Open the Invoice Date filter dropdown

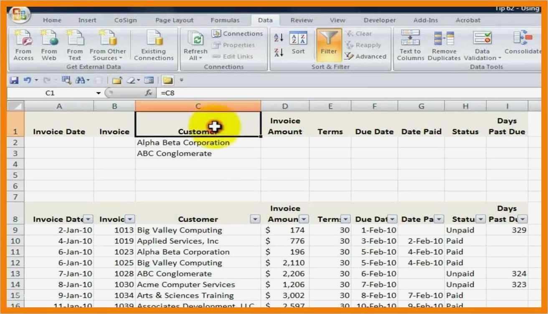tap(88, 219)
